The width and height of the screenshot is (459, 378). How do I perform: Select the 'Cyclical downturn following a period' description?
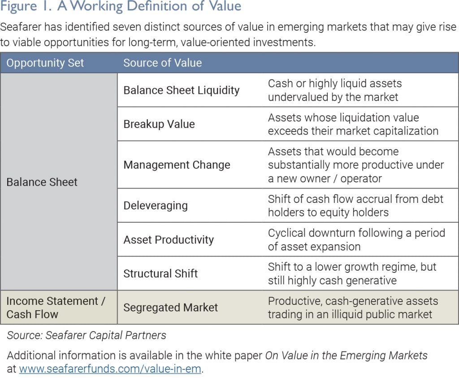[x=356, y=240]
